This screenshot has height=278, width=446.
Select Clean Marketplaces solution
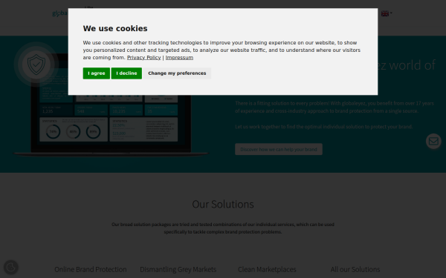click(267, 269)
